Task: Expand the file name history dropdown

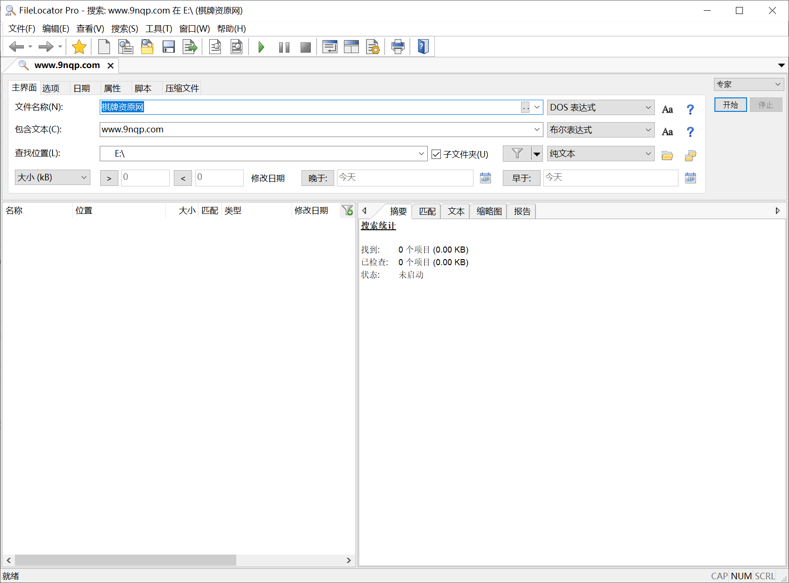Action: click(537, 107)
